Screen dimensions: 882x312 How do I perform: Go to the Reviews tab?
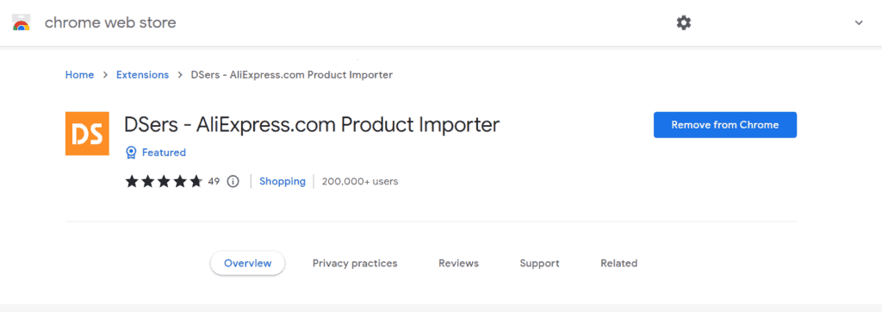[x=458, y=263]
